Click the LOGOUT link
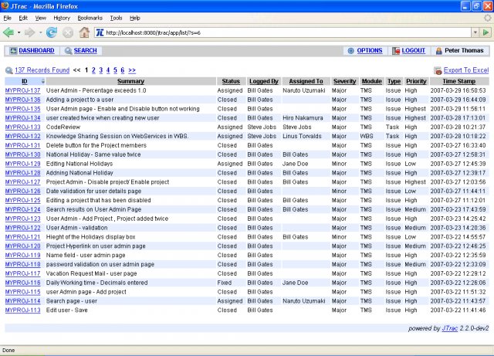Screen dimensions: 494x356 tap(413, 51)
